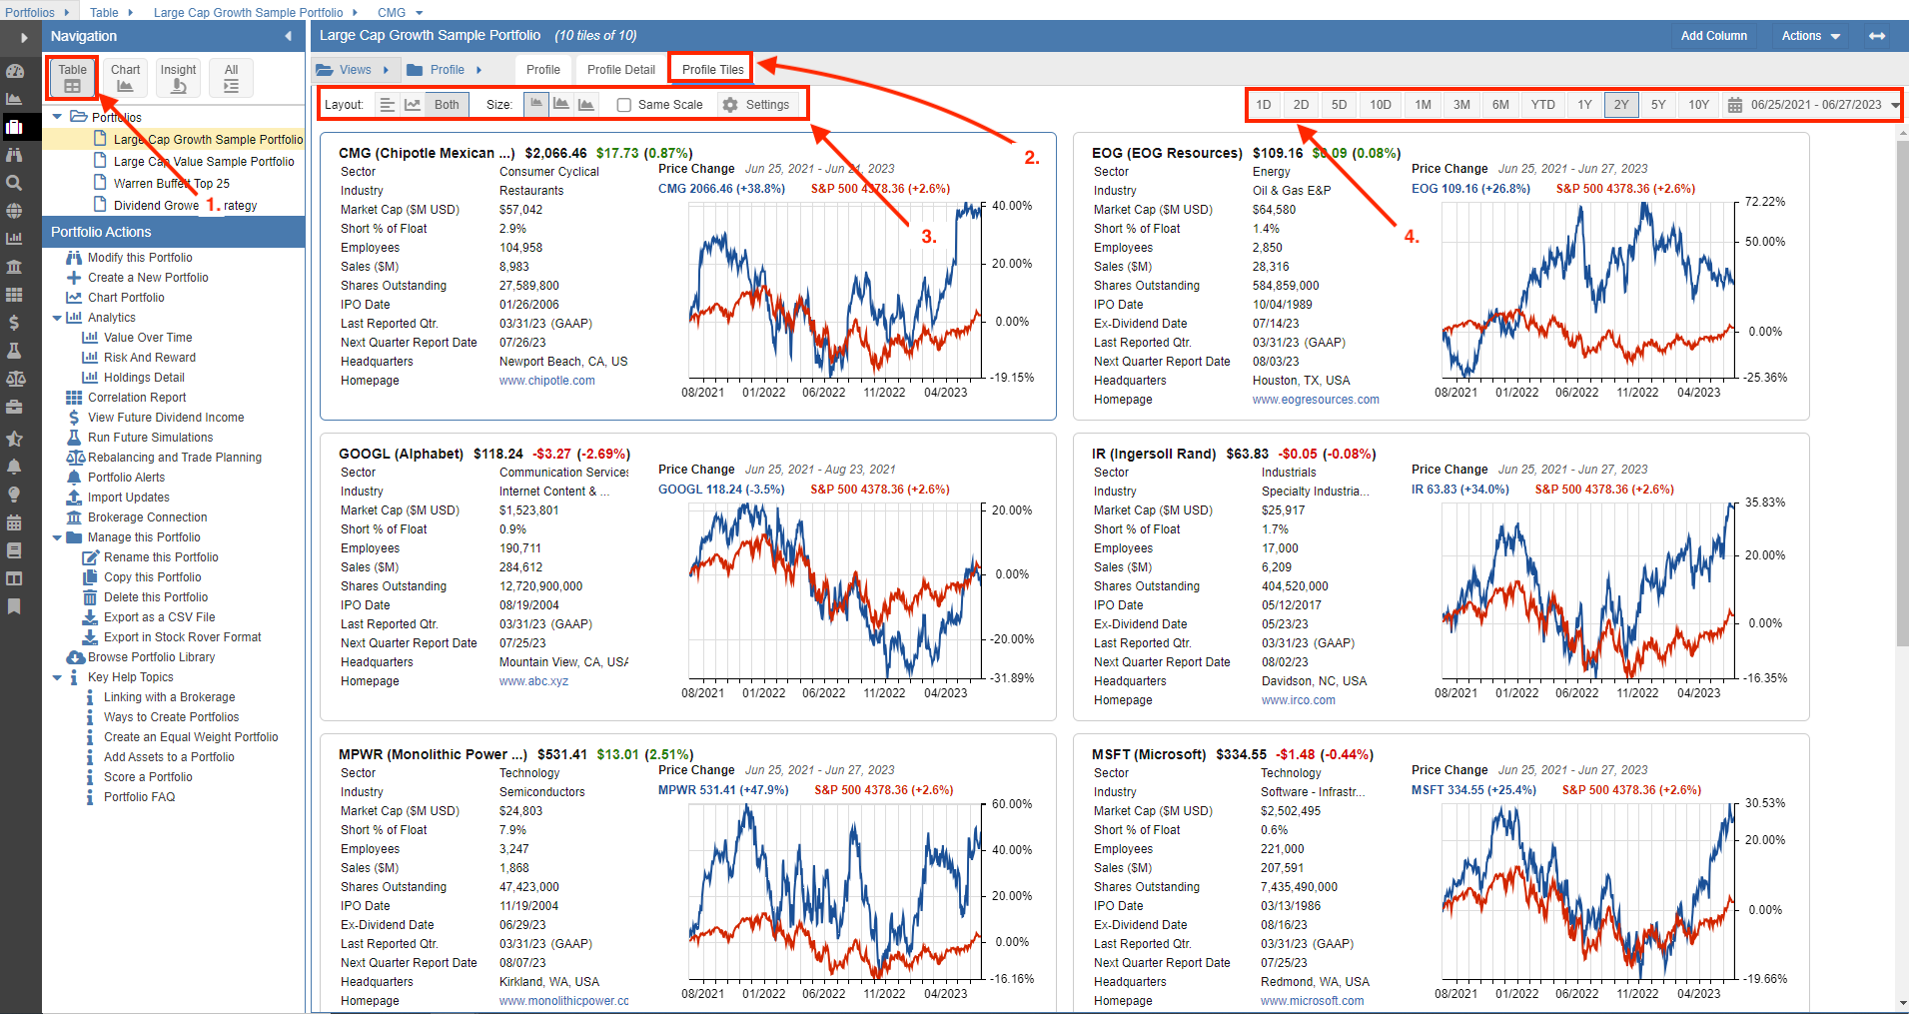Open the date range dropdown arrow

[x=1894, y=105]
